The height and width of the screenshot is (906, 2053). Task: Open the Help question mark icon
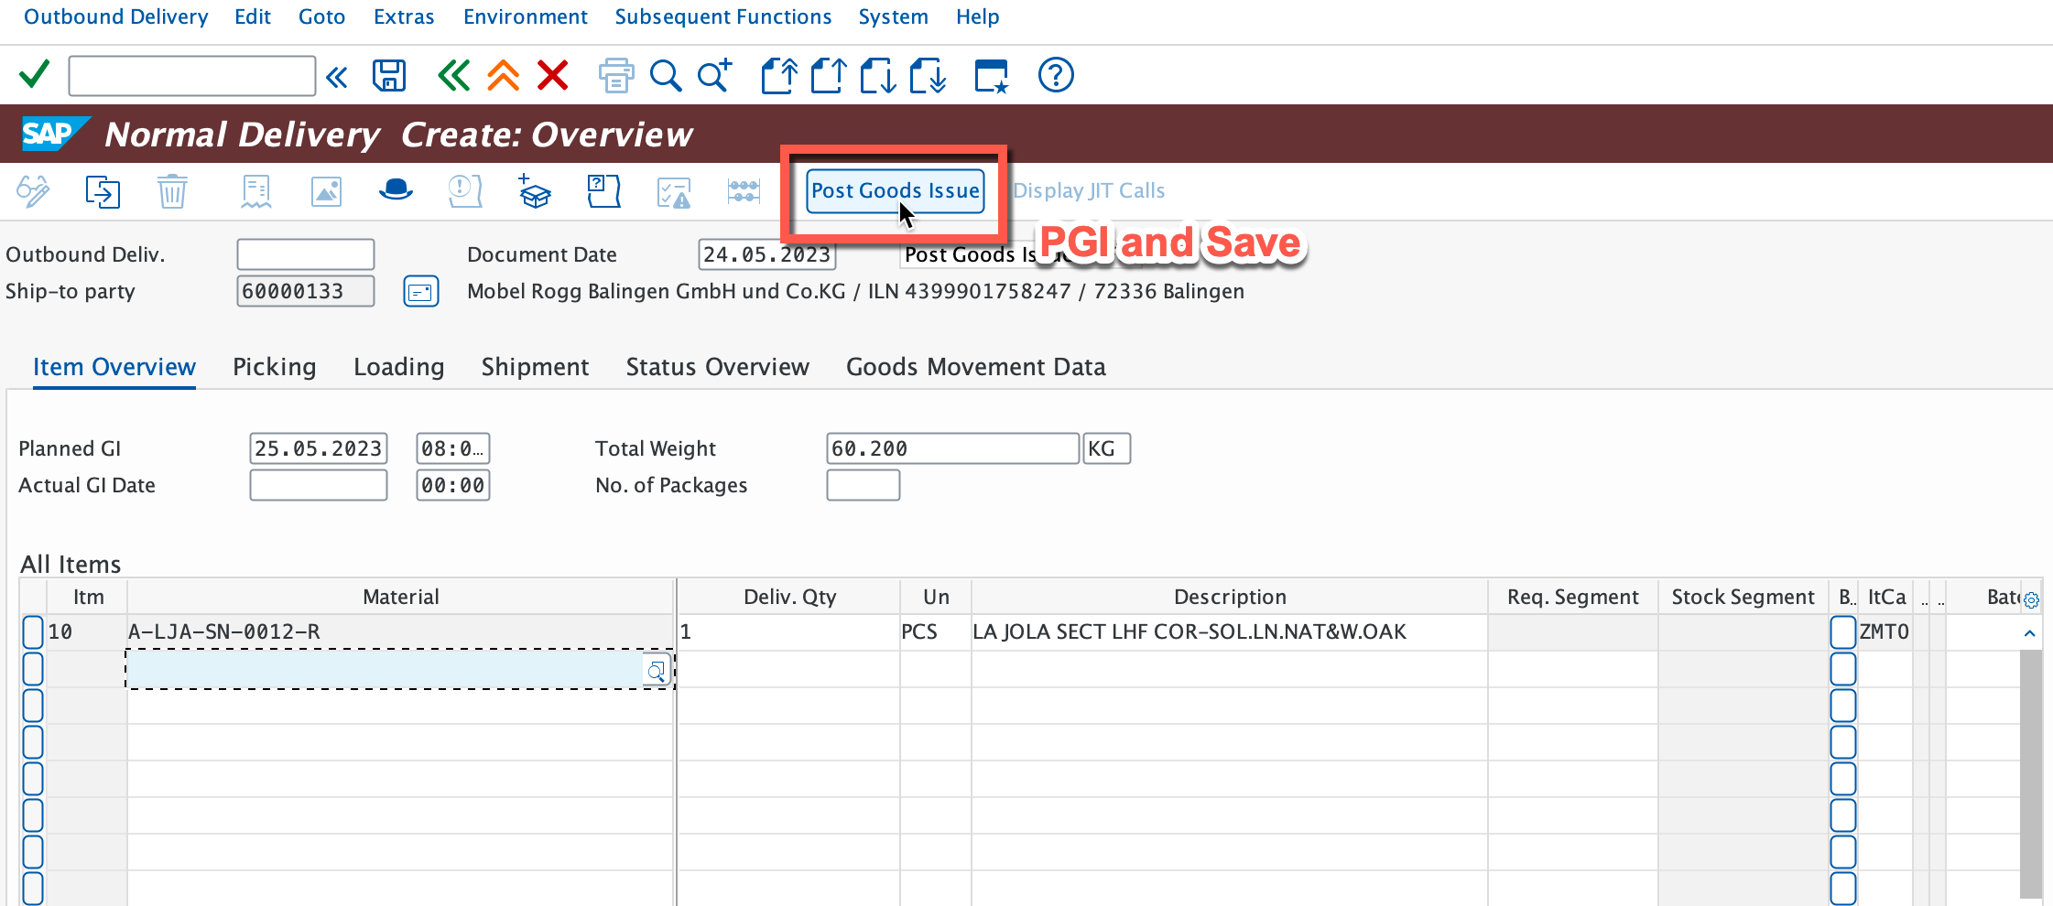click(x=1055, y=75)
